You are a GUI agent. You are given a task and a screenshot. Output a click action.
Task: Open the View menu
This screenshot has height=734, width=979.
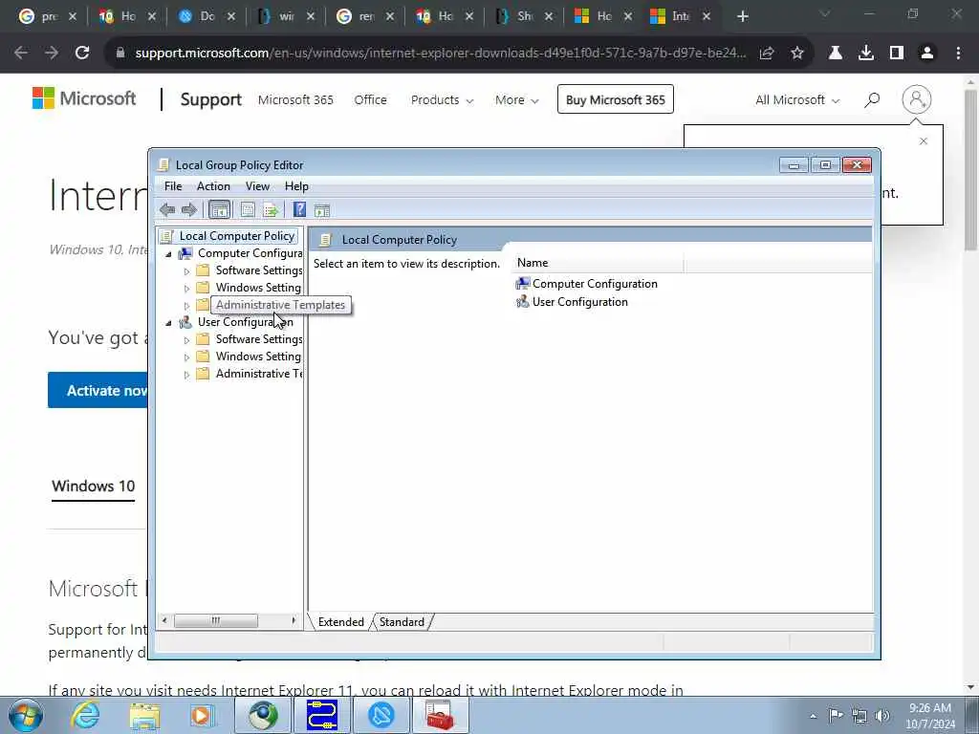[x=257, y=186]
